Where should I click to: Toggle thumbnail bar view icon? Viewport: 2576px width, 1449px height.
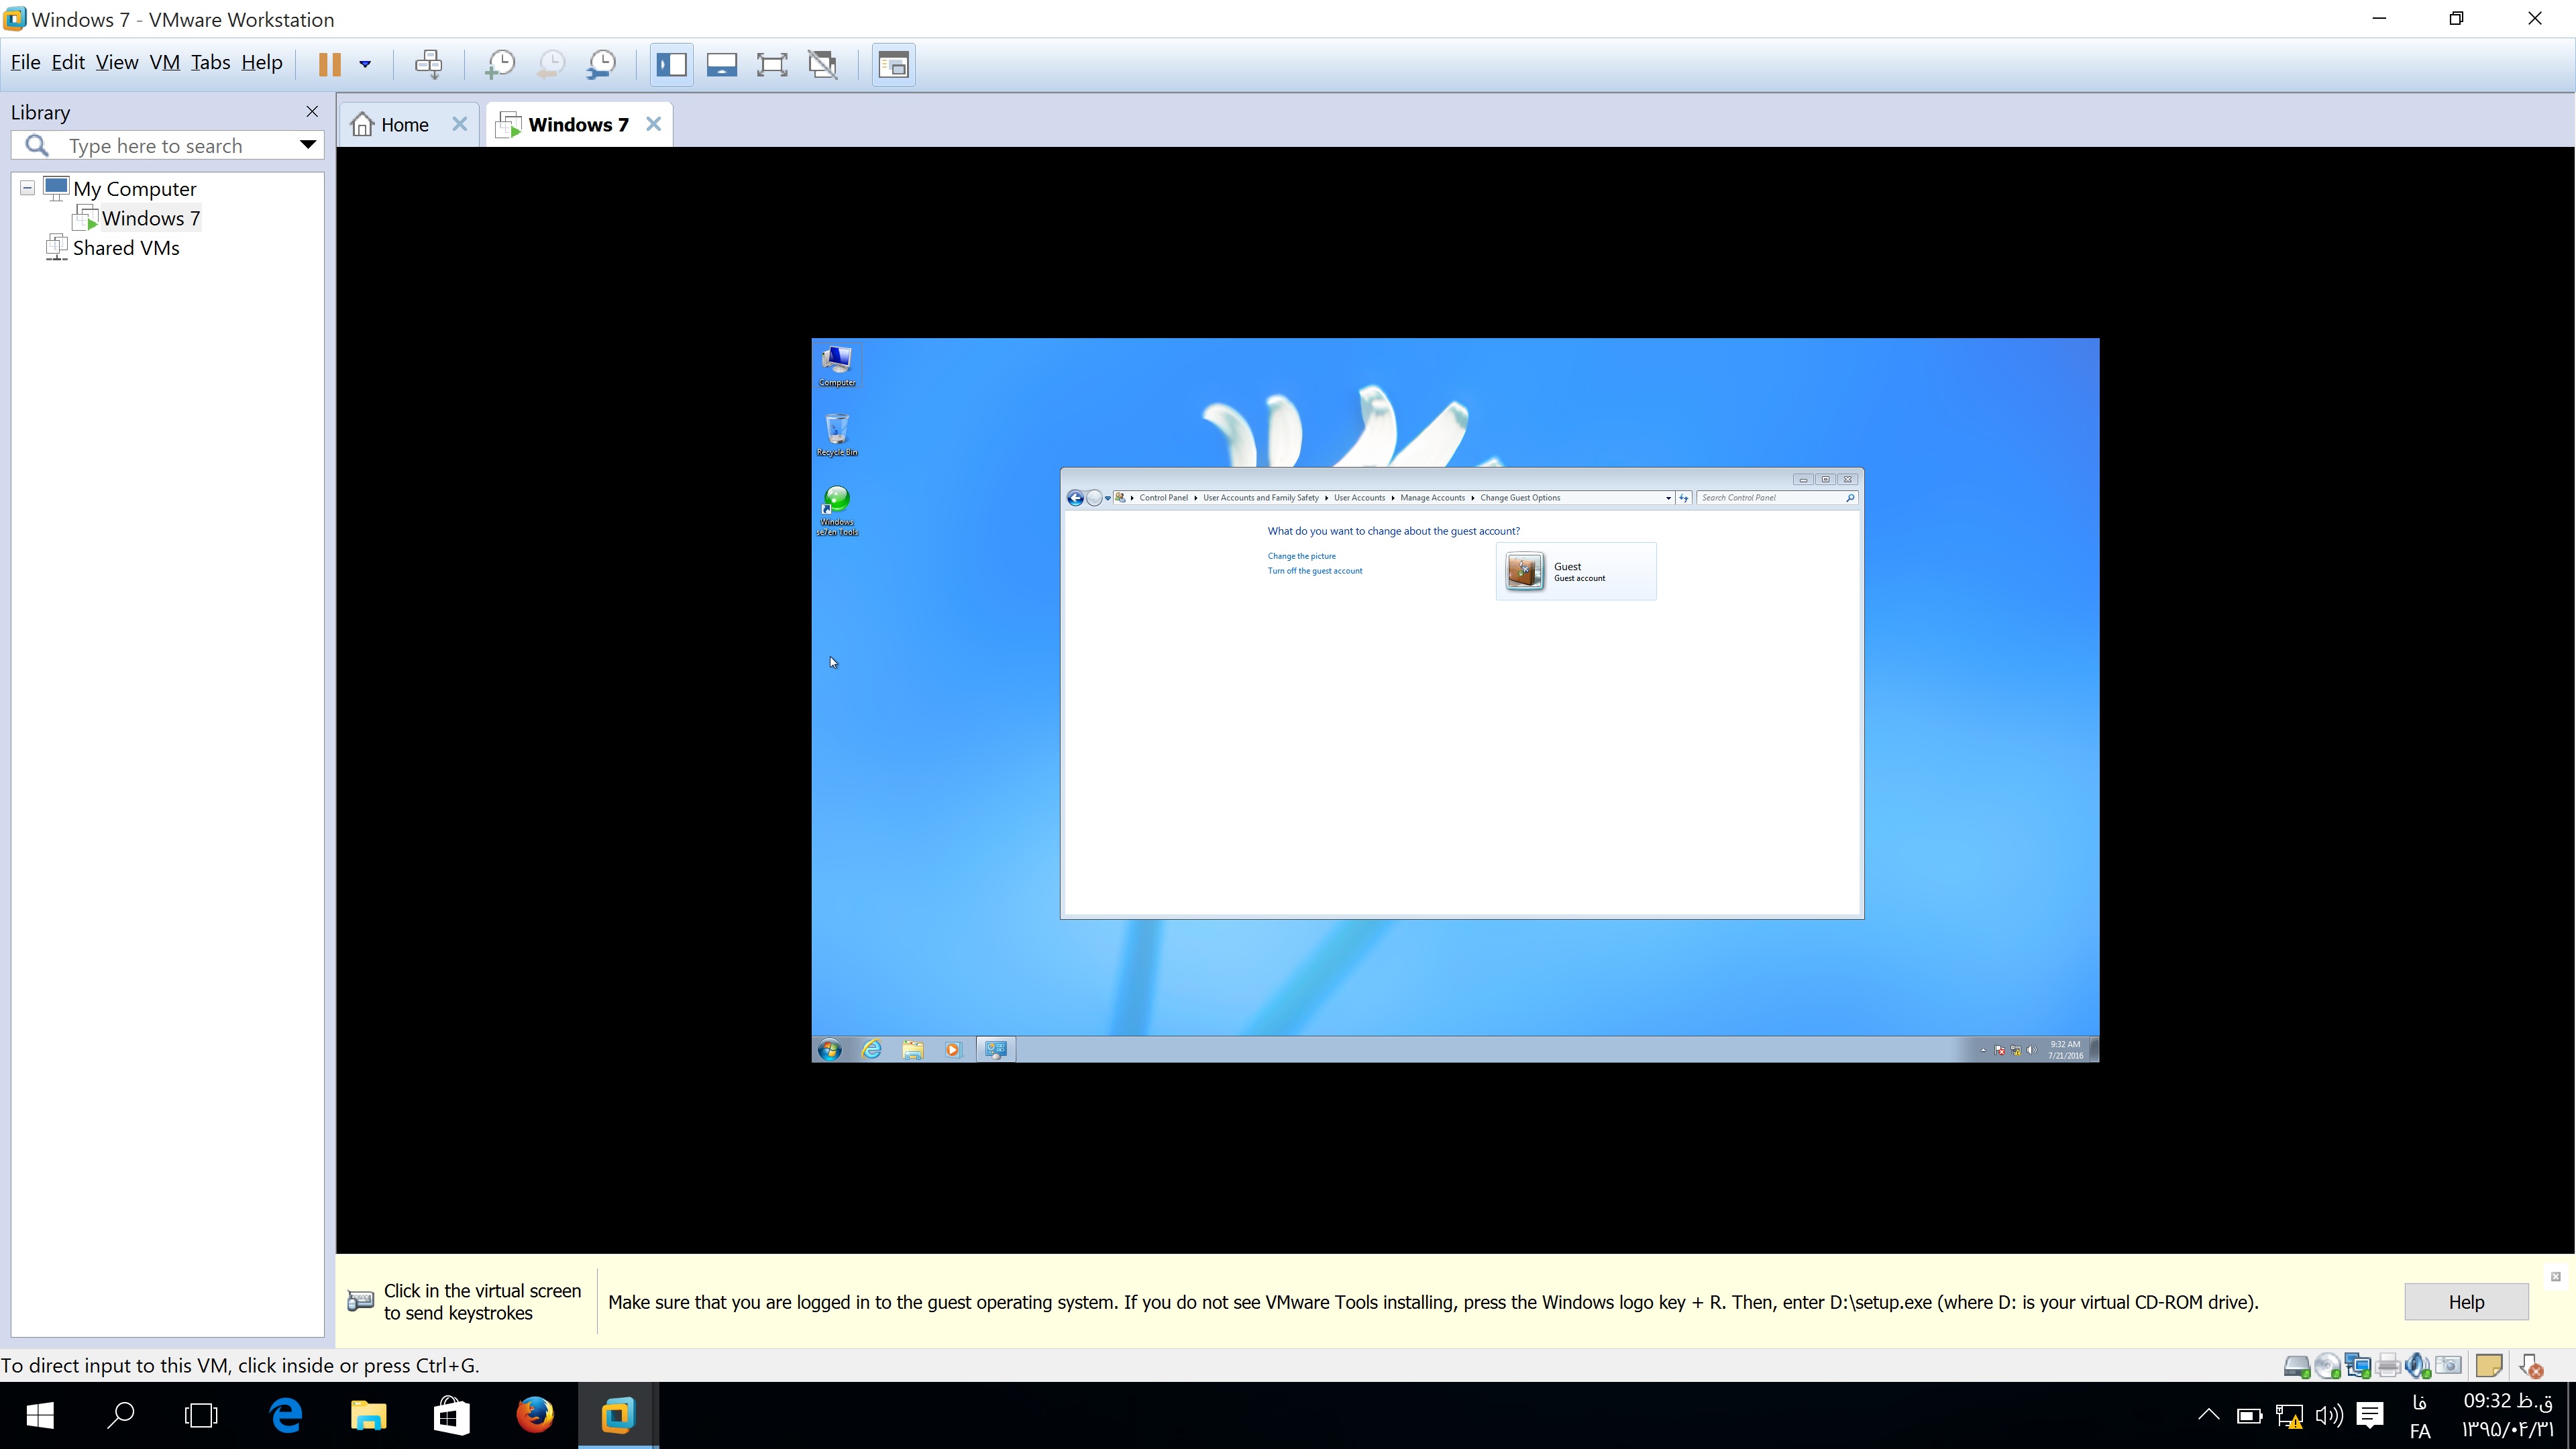click(x=721, y=64)
